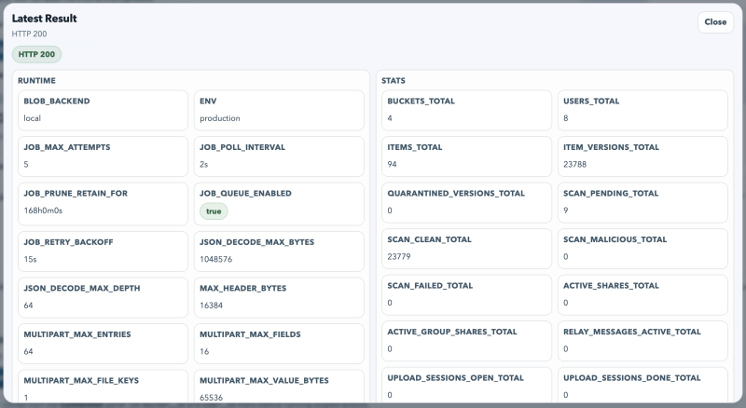Close the Latest Result dialog
Screen dimensions: 746x408
click(x=715, y=21)
